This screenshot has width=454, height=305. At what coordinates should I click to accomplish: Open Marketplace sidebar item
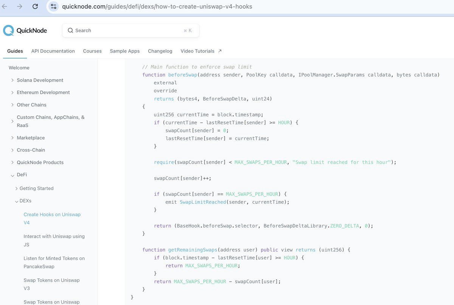point(31,138)
